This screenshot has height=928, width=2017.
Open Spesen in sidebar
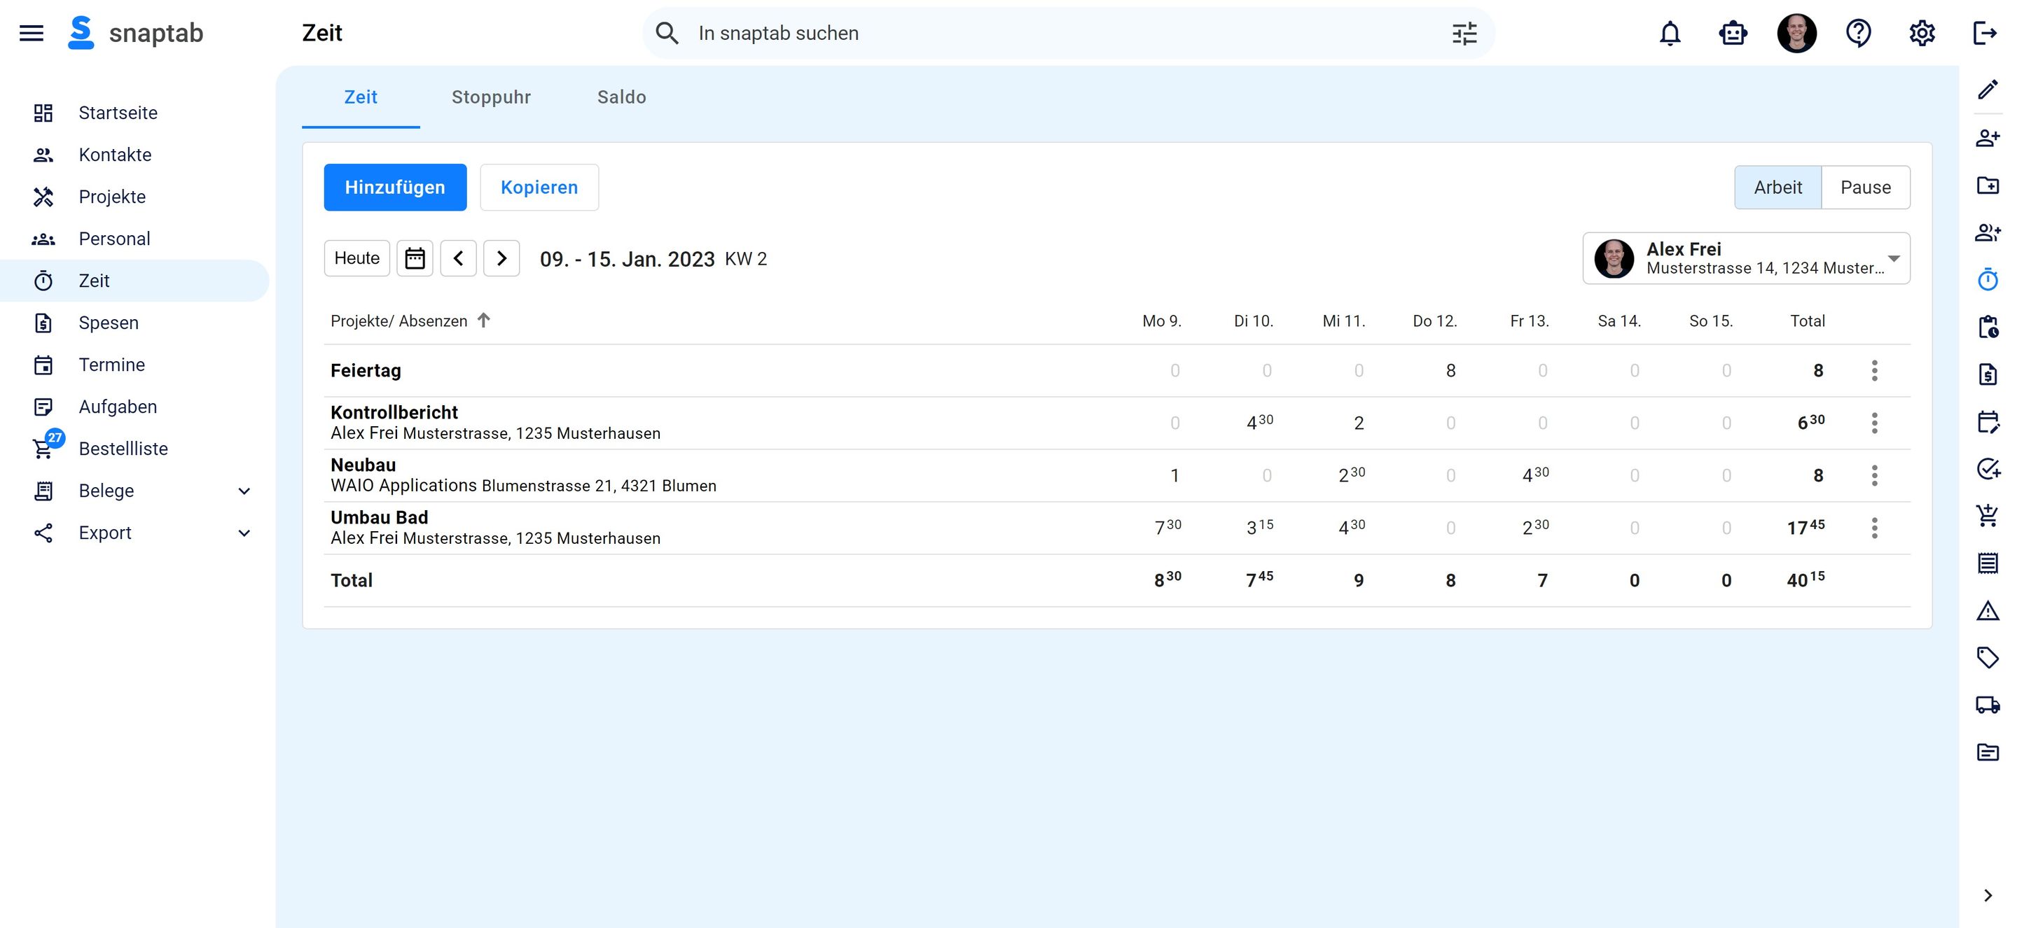pos(134,323)
